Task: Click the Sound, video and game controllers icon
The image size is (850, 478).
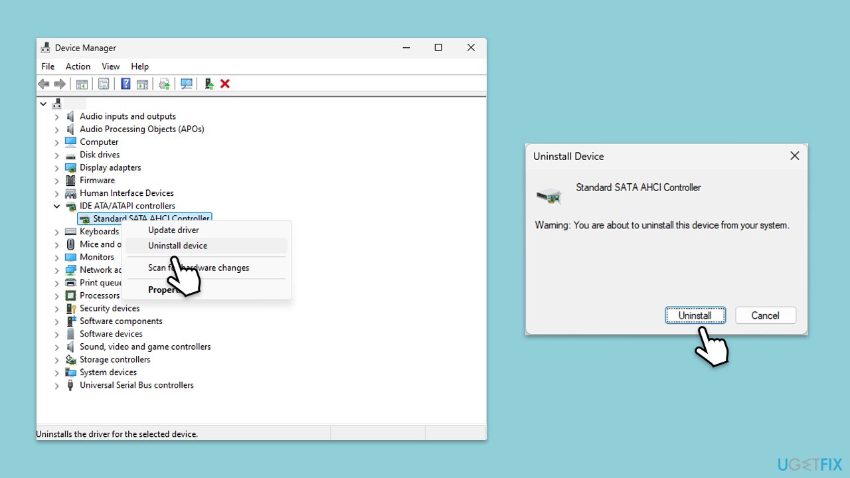Action: pos(70,347)
